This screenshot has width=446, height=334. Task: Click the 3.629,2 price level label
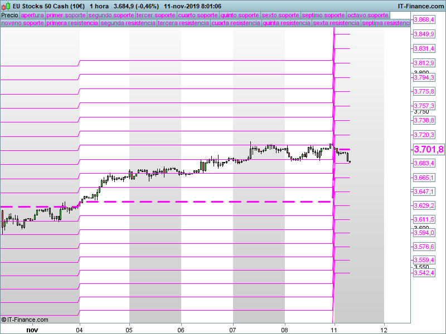(x=424, y=205)
